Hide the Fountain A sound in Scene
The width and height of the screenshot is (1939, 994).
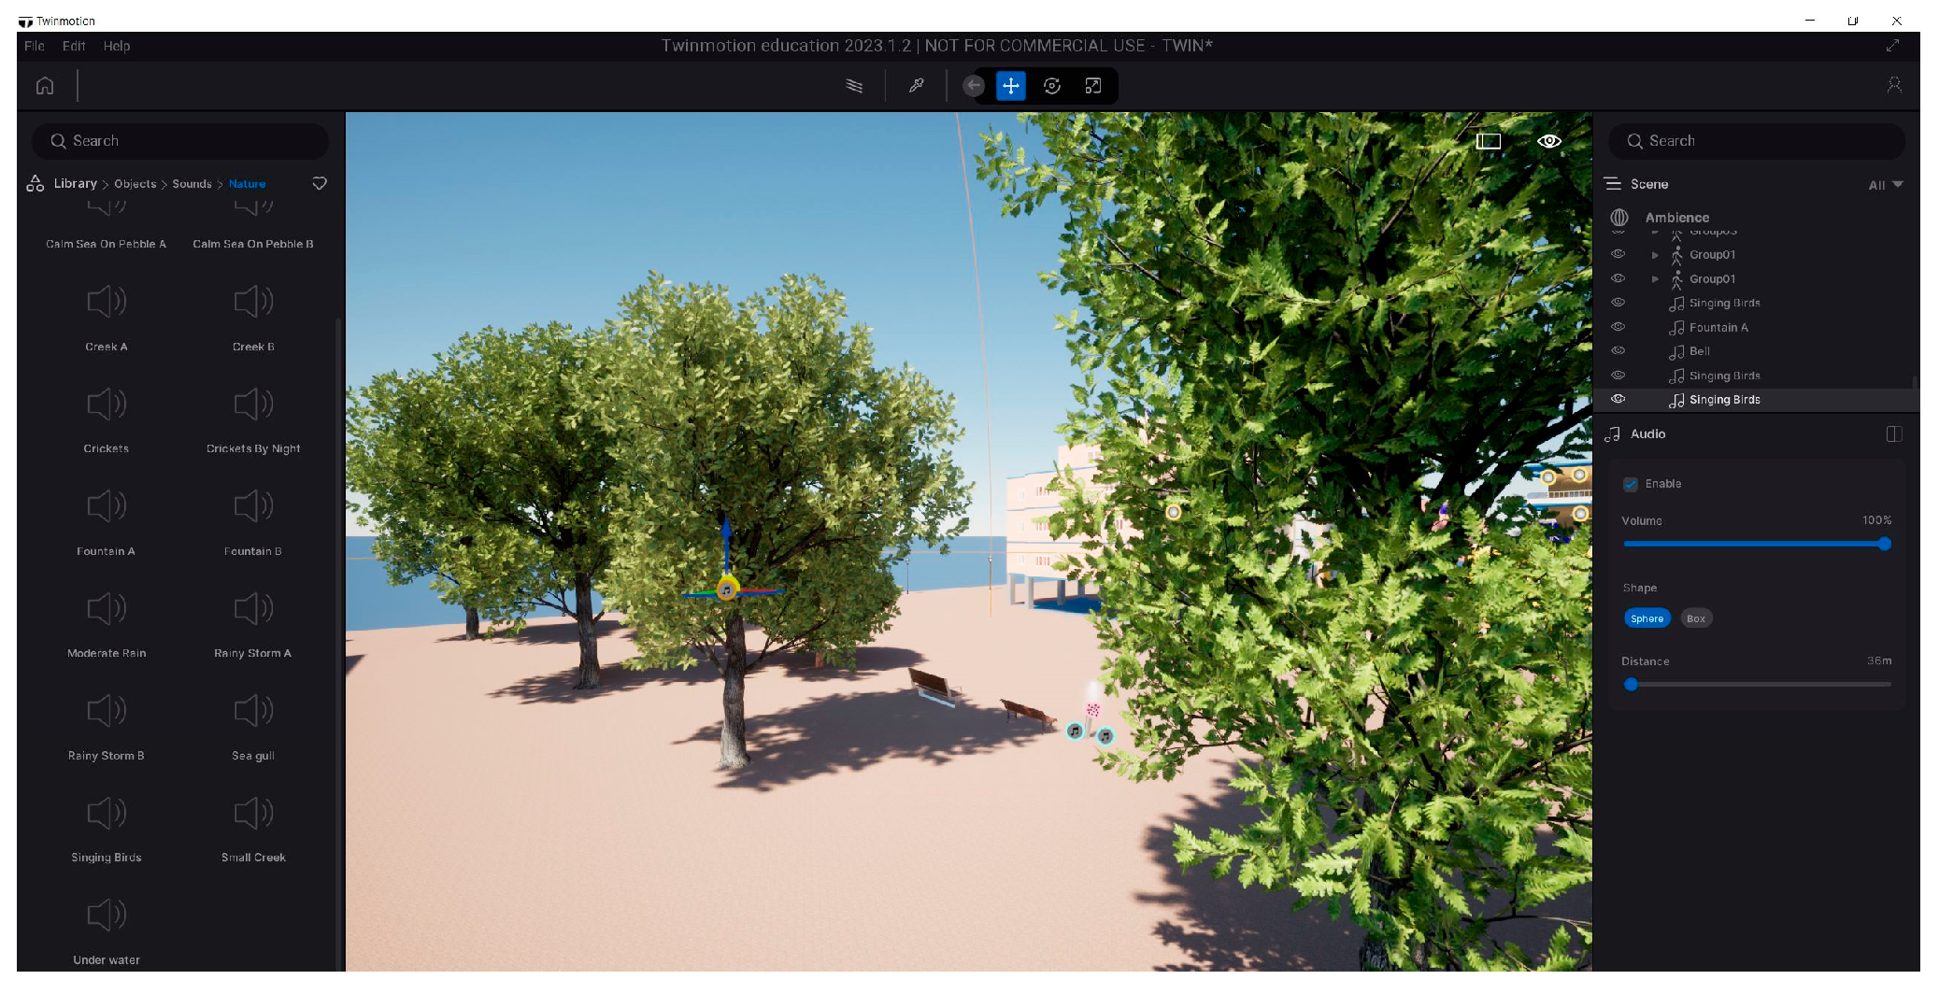1618,327
